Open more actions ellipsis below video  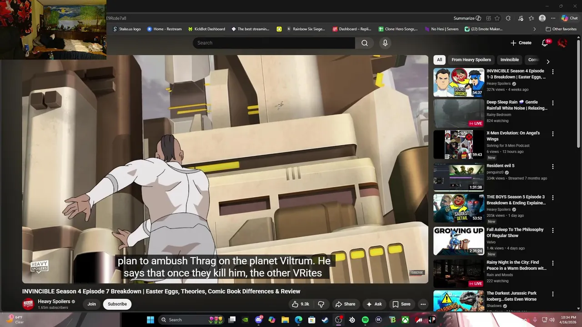pyautogui.click(x=423, y=304)
